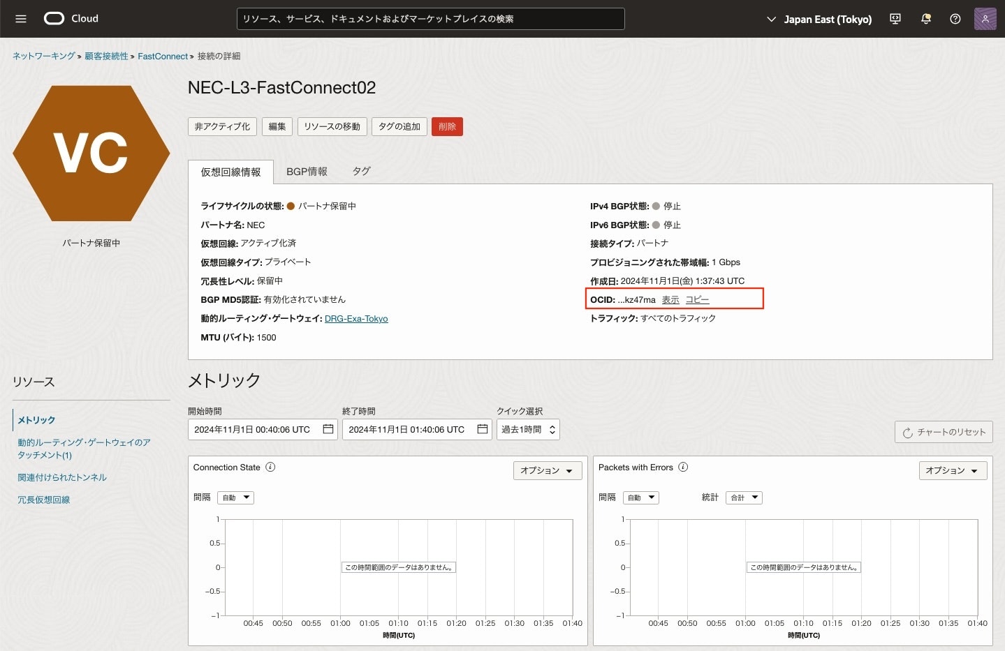Click the NEC-L3-FastConnect02 title
The image size is (1005, 651).
(281, 87)
